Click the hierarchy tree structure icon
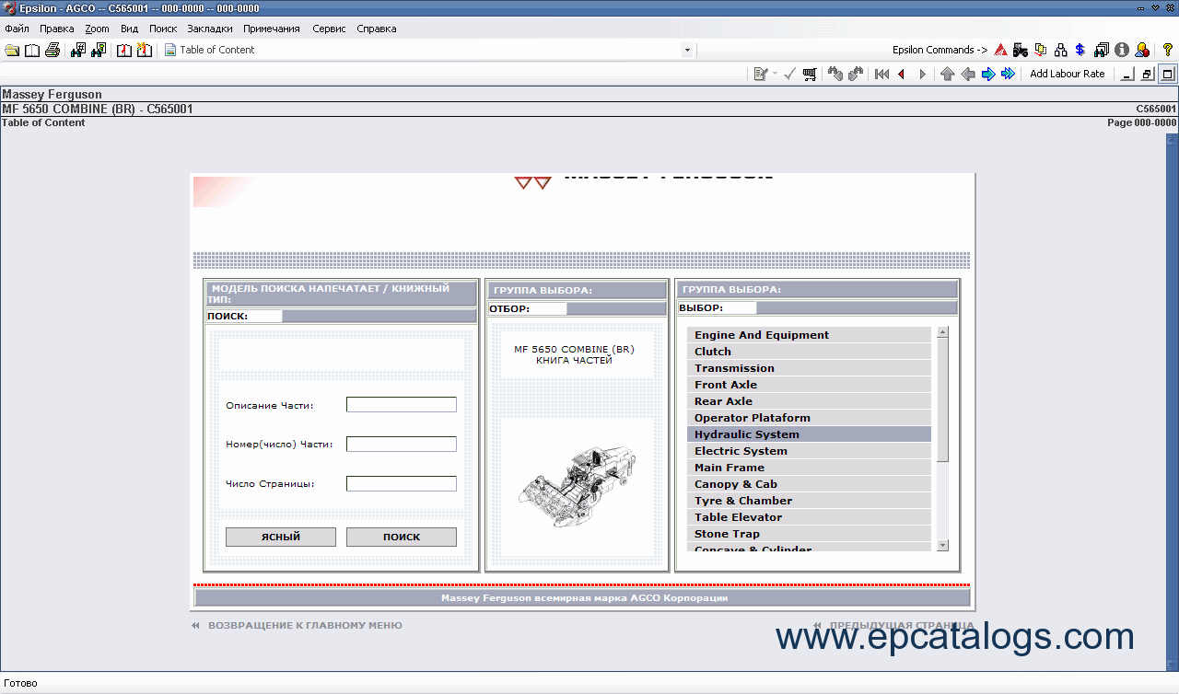Viewport: 1179px width, 694px height. pyautogui.click(x=1060, y=50)
